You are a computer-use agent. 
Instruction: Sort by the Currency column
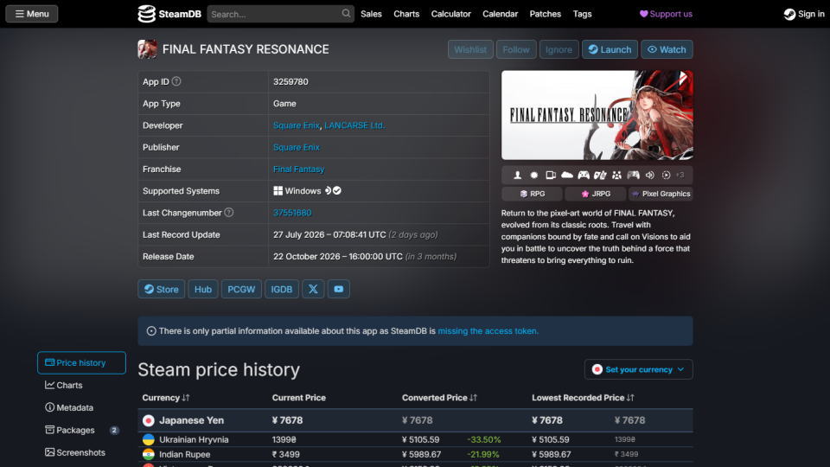click(x=166, y=398)
